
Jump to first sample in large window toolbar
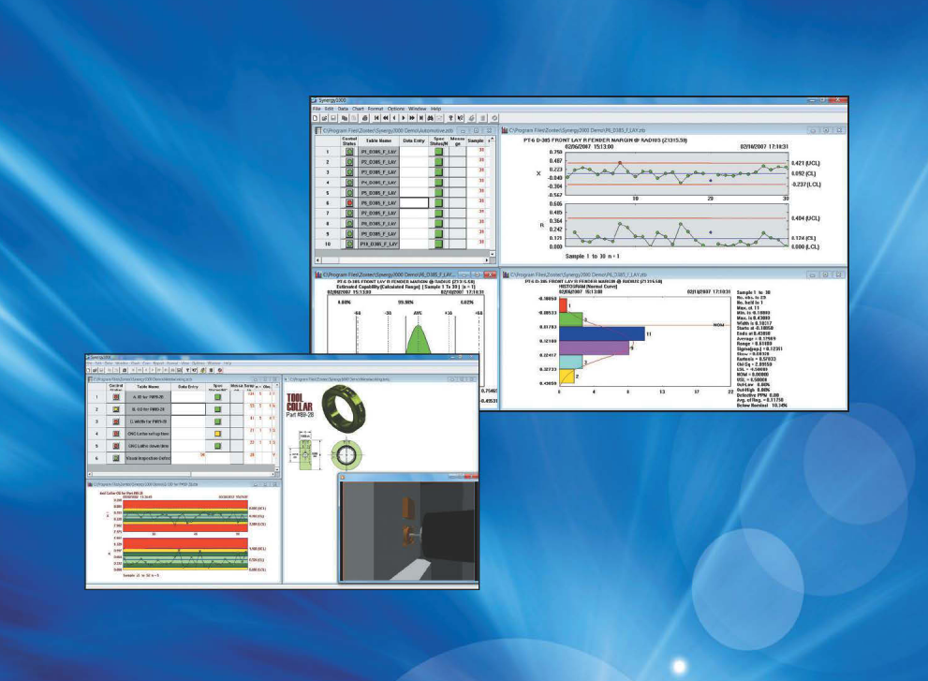(376, 118)
